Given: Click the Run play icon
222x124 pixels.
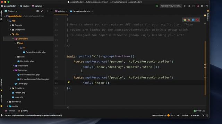Looking at the screenshot, I should click(185, 6).
